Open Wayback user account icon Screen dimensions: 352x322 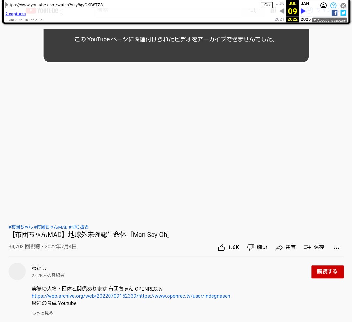(323, 6)
